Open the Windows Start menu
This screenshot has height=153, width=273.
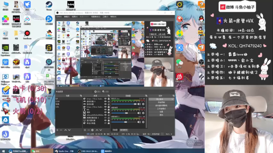[x=3, y=151]
